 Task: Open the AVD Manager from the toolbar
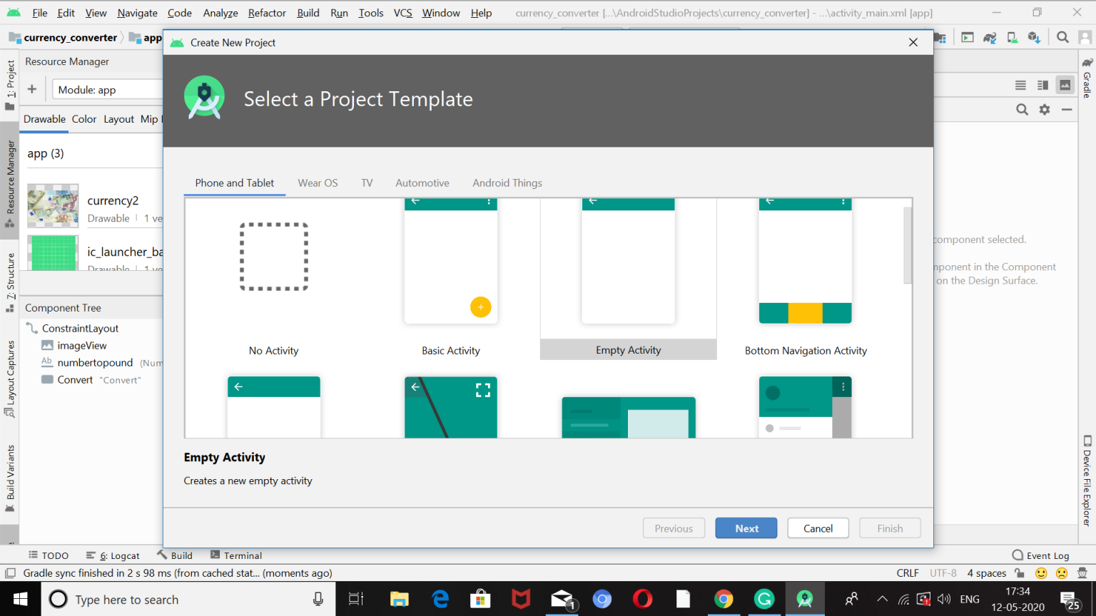1012,37
